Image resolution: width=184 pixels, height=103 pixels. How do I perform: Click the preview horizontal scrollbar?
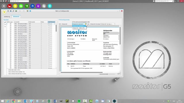[82, 72]
